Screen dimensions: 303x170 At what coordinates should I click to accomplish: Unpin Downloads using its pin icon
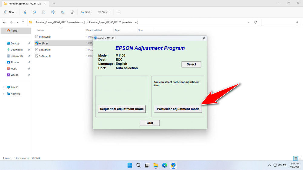pyautogui.click(x=29, y=50)
